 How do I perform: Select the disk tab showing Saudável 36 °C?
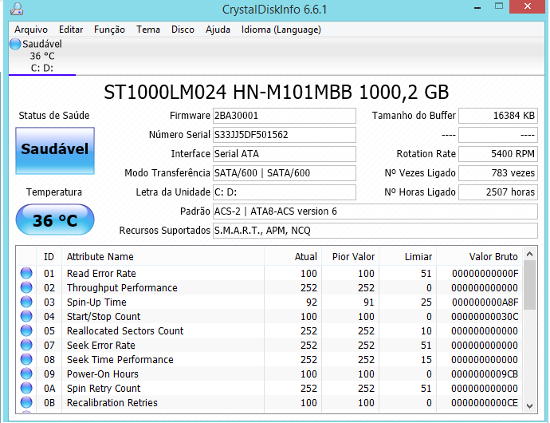pyautogui.click(x=42, y=56)
